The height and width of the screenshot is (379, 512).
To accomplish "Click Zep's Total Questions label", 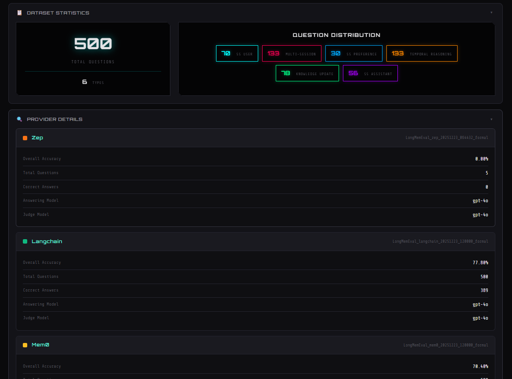I will point(40,173).
